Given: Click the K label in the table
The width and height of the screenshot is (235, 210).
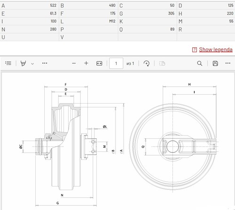Looking at the screenshot, I should click(121, 22).
